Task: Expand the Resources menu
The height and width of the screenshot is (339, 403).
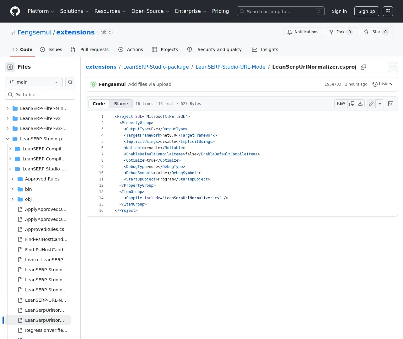Action: [x=110, y=11]
